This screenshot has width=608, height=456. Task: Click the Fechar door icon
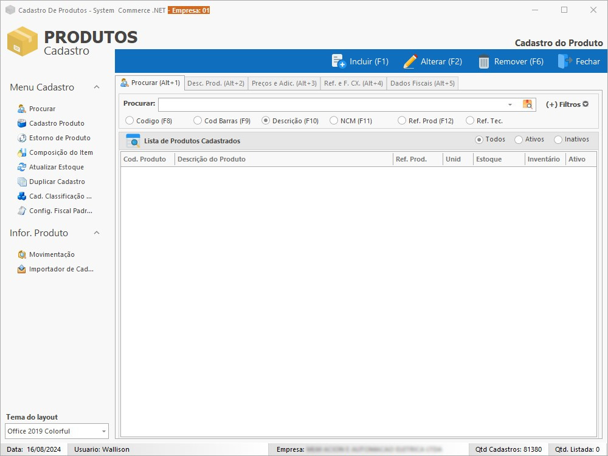pos(565,61)
